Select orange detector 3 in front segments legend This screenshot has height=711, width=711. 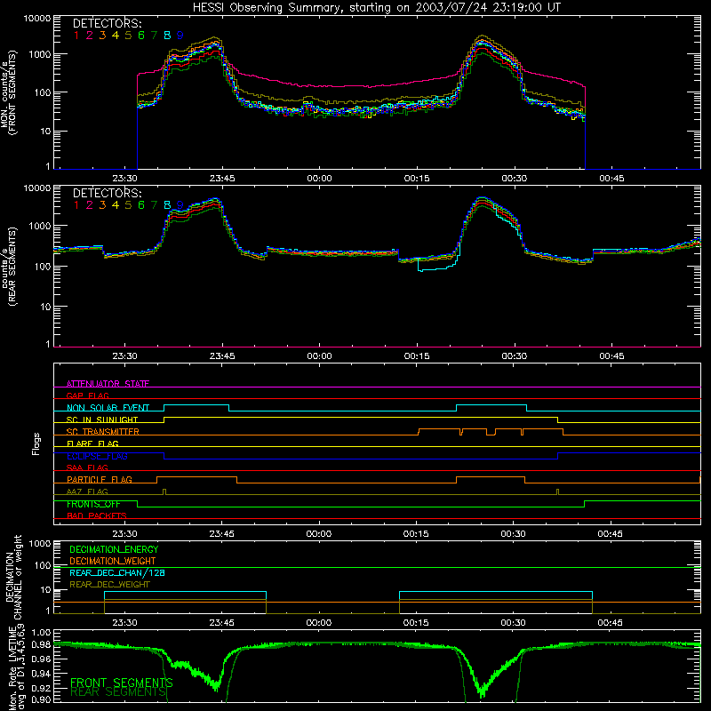tap(102, 36)
